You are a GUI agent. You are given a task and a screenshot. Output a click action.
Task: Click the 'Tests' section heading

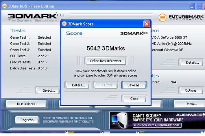18,31
